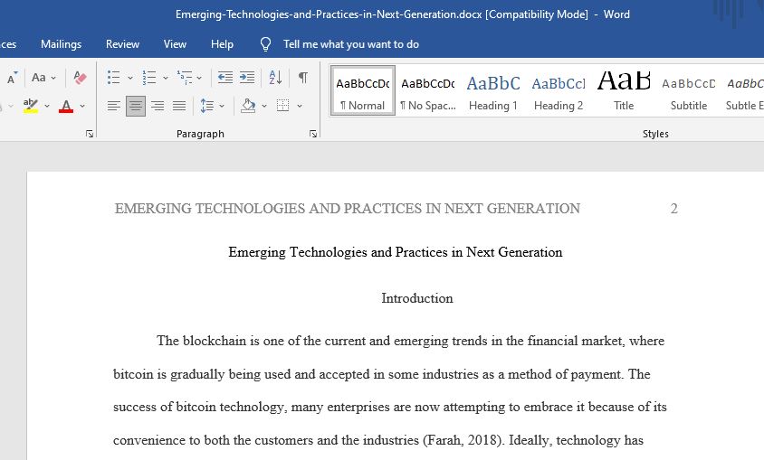Click the Increase Indent icon
764x460 pixels.
tap(247, 78)
